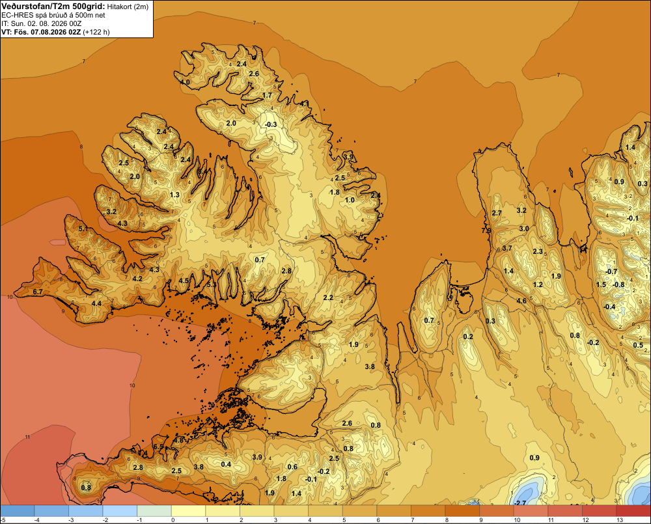Click the 8 to 9 dark orange legend swatch
Image resolution: width=651 pixels, height=524 pixels.
[462, 511]
